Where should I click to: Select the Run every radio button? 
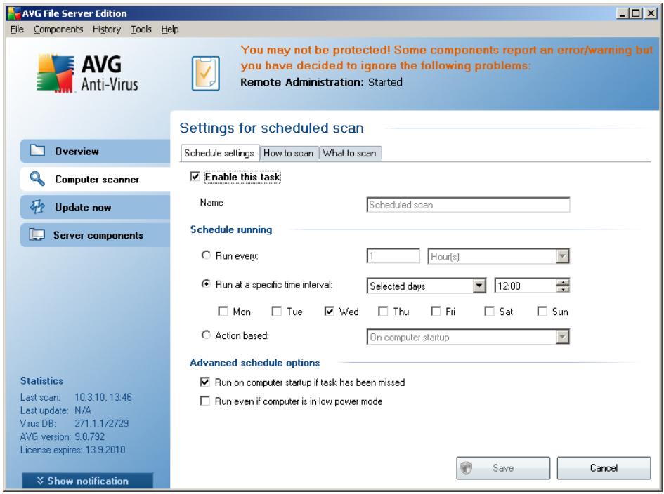click(x=206, y=255)
